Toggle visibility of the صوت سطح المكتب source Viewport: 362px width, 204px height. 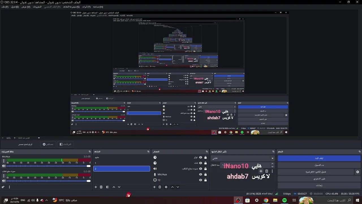(201, 169)
